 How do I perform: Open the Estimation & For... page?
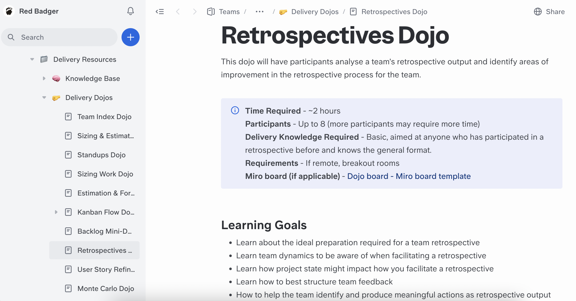coord(106,193)
